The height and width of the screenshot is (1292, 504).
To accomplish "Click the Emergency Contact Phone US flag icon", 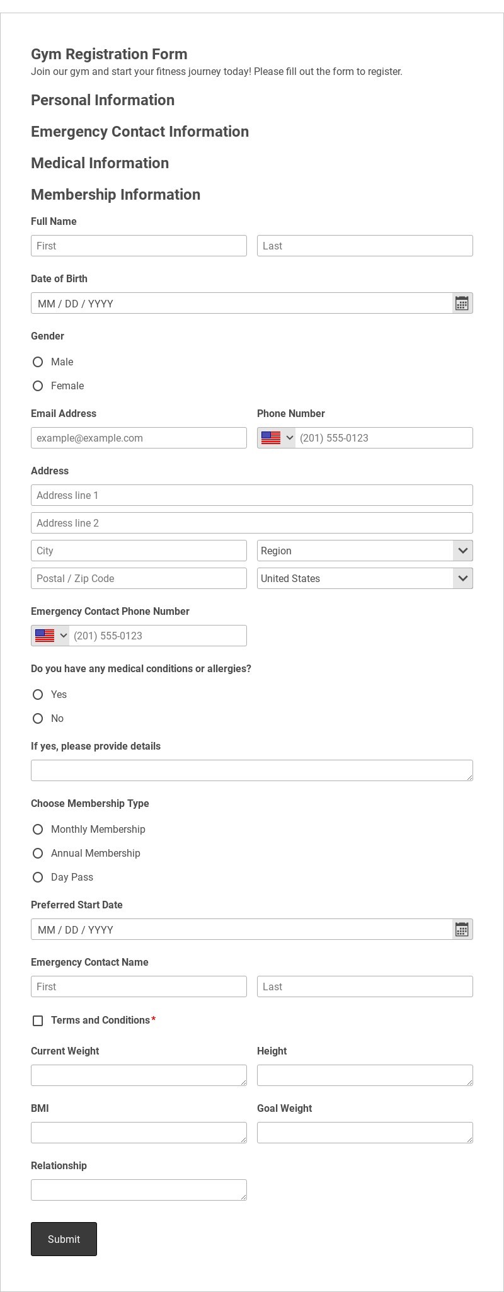I will (x=45, y=636).
